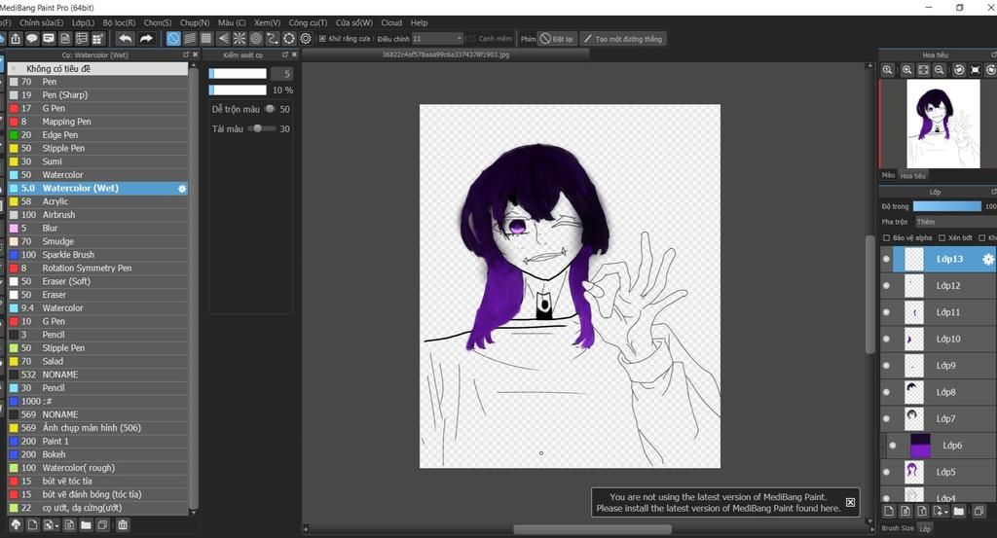Select the vanishing point snap icon
The image size is (997, 538).
(223, 39)
